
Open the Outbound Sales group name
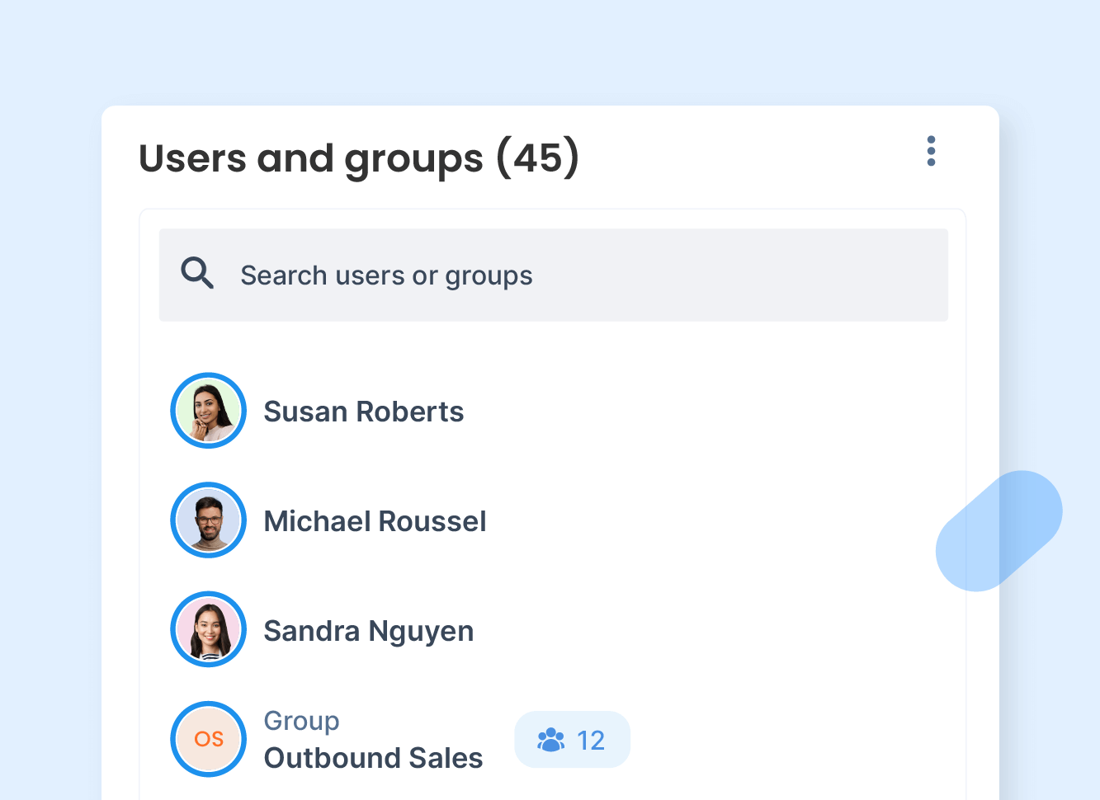tap(373, 758)
